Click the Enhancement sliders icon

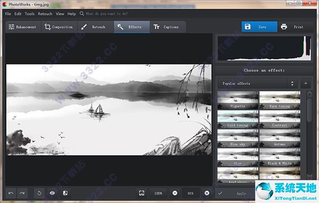tap(11, 27)
